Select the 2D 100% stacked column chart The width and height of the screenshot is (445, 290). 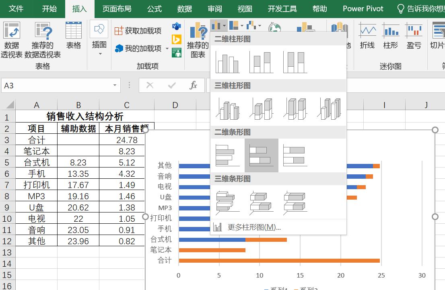pyautogui.click(x=295, y=62)
